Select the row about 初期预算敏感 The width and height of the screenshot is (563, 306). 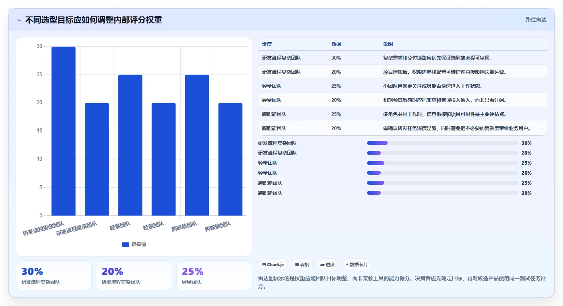pyautogui.click(x=402, y=100)
